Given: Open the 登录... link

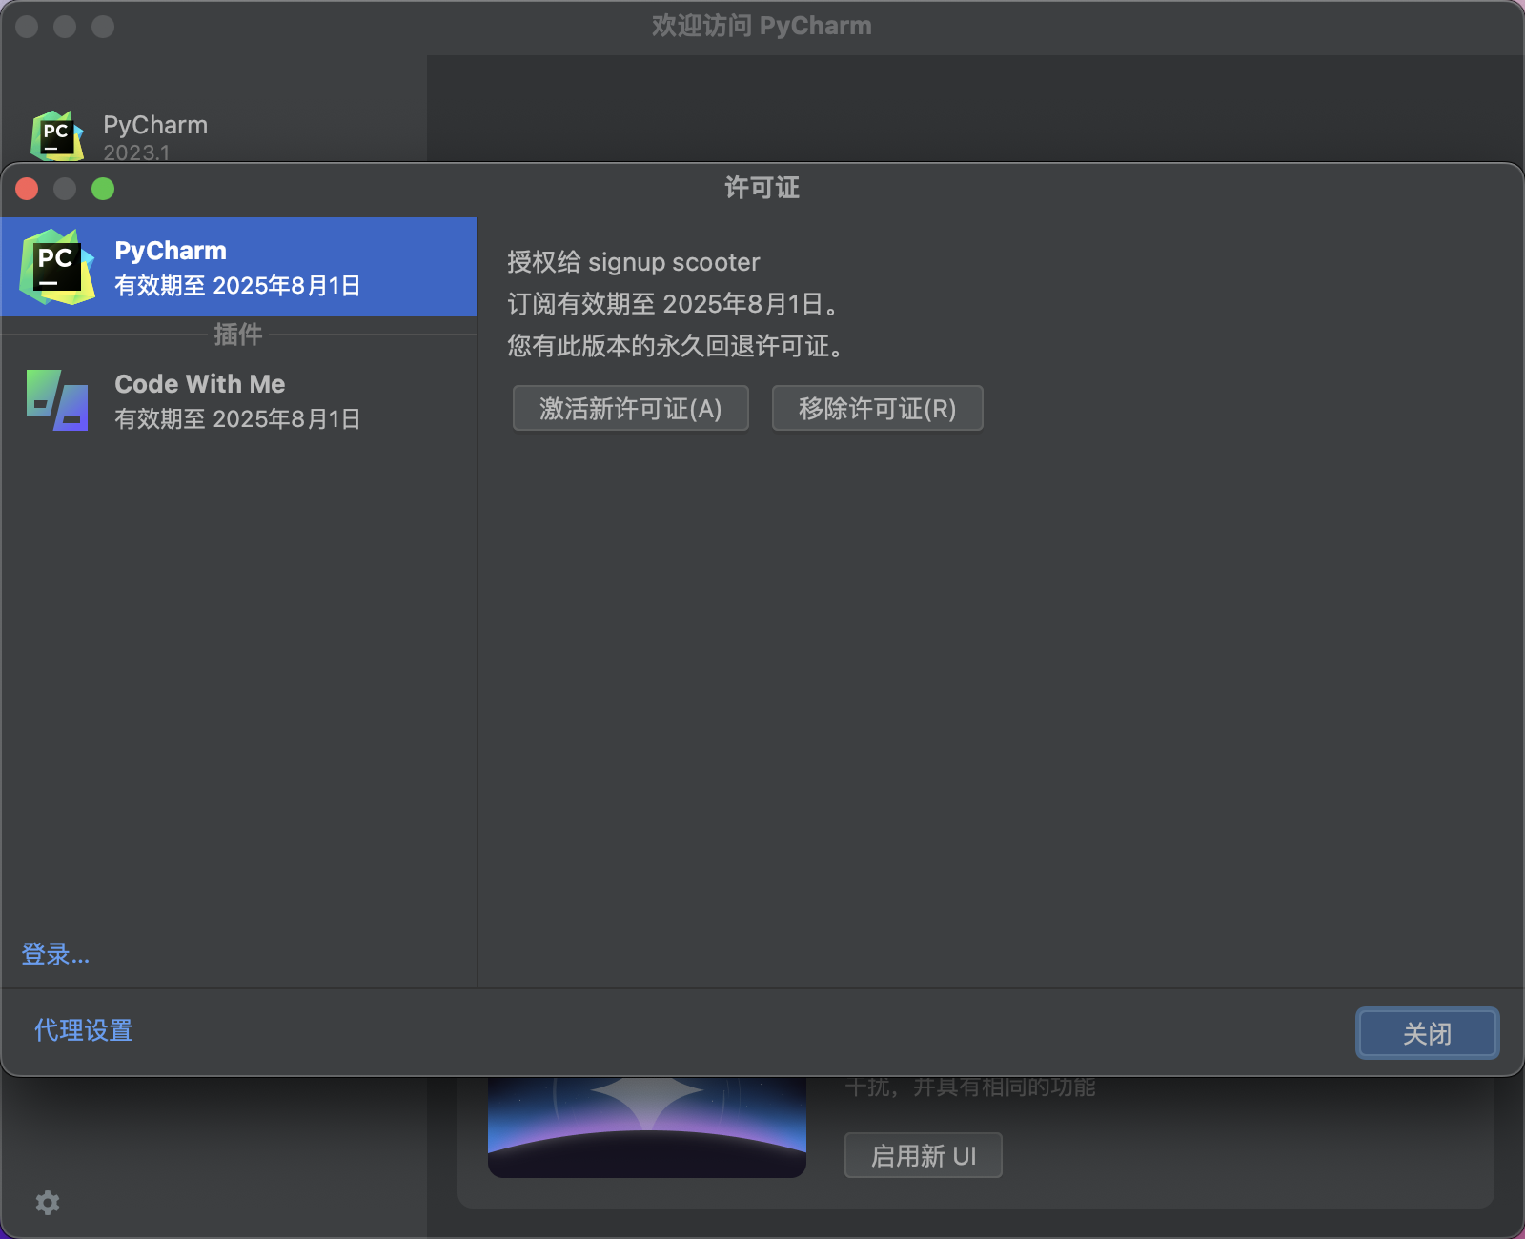Looking at the screenshot, I should (55, 954).
